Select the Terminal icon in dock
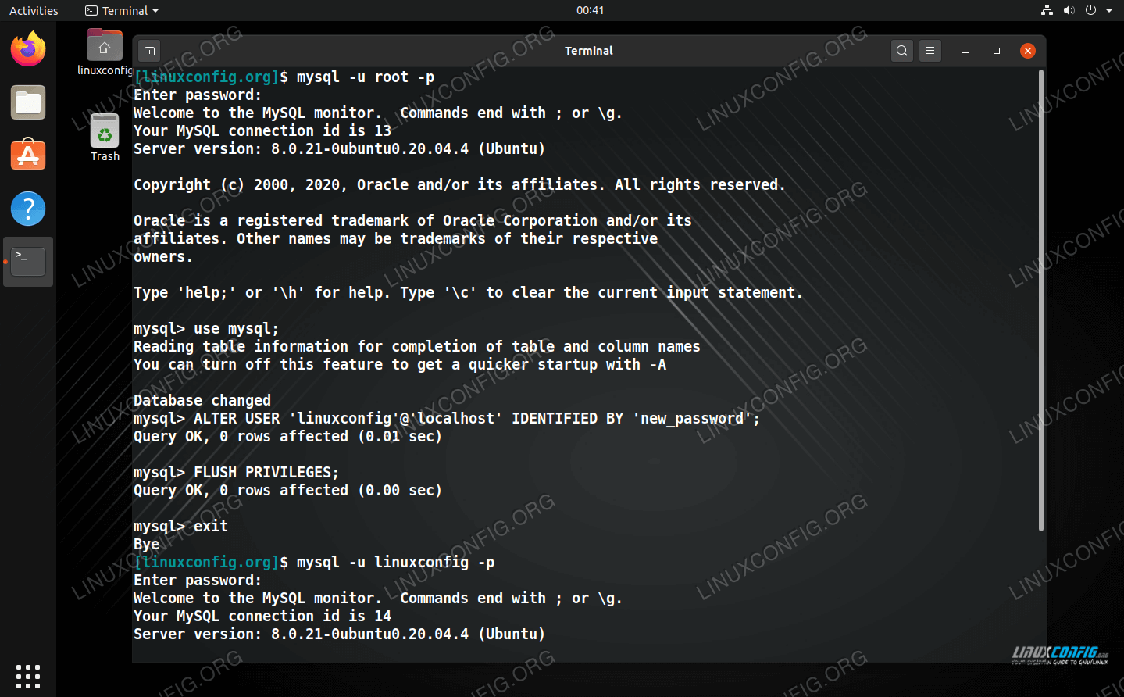Viewport: 1124px width, 697px height. 28,262
